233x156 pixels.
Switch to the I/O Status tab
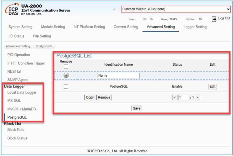click(16, 36)
